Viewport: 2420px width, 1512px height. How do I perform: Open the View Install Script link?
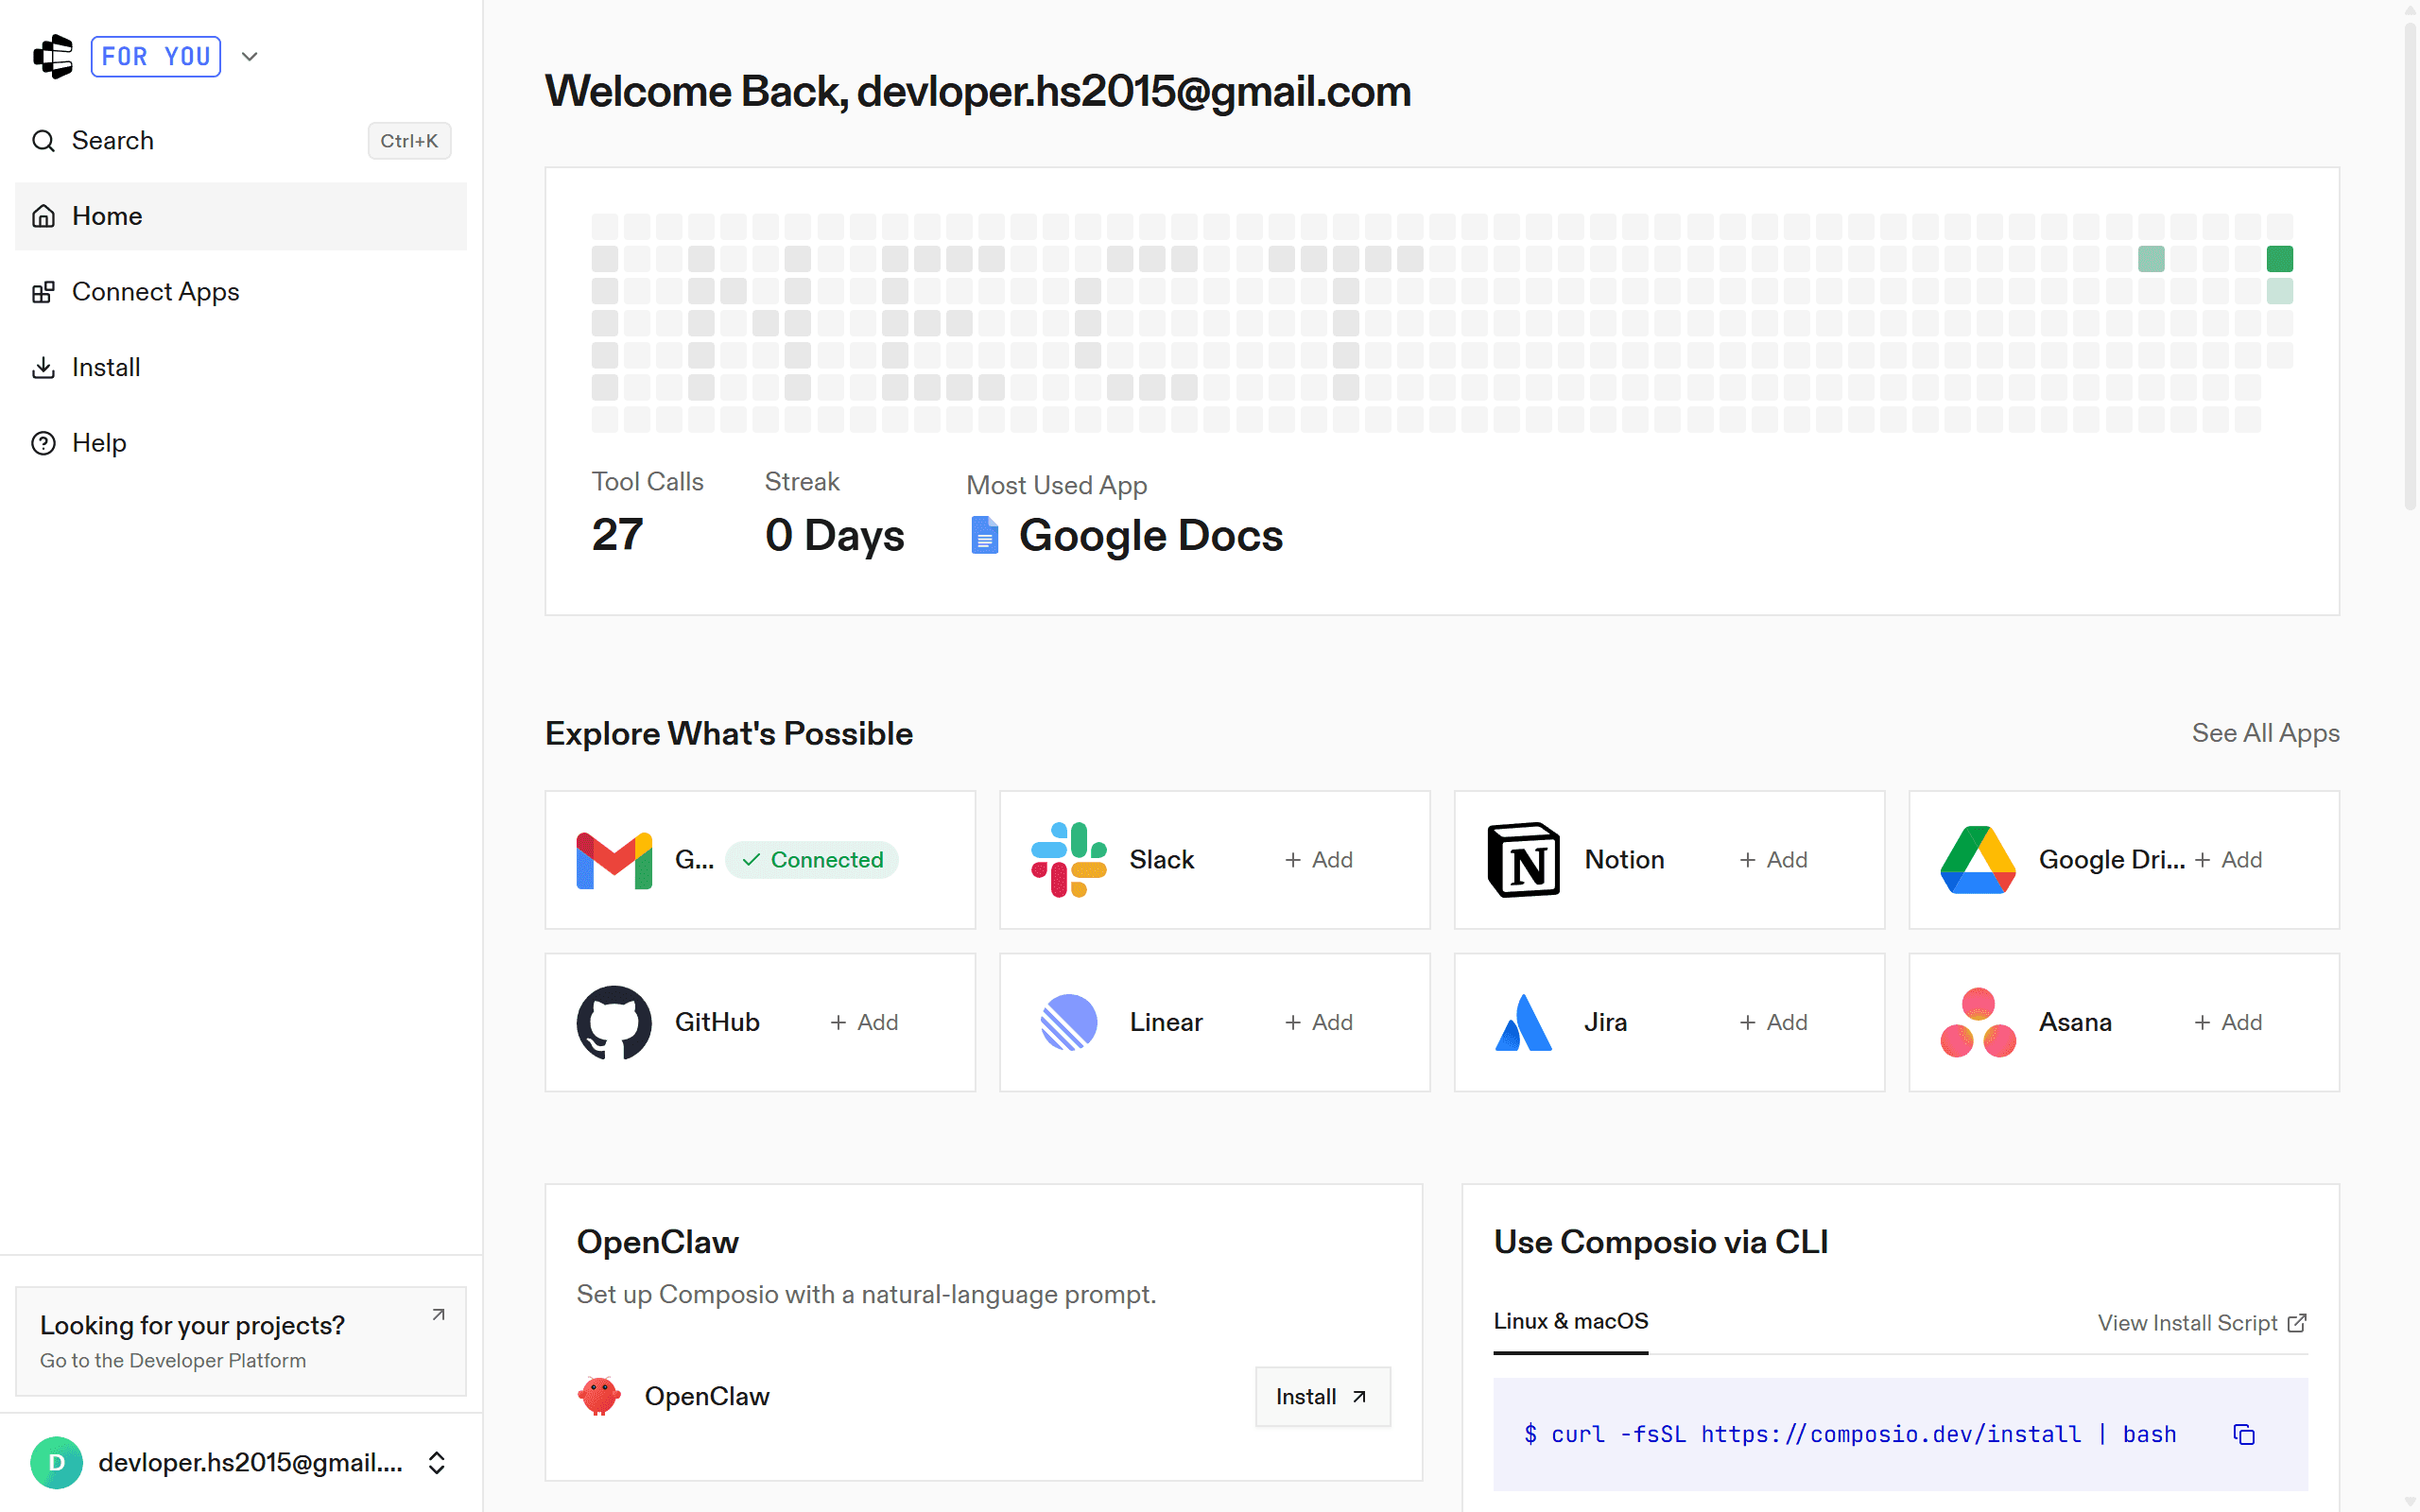(2201, 1323)
